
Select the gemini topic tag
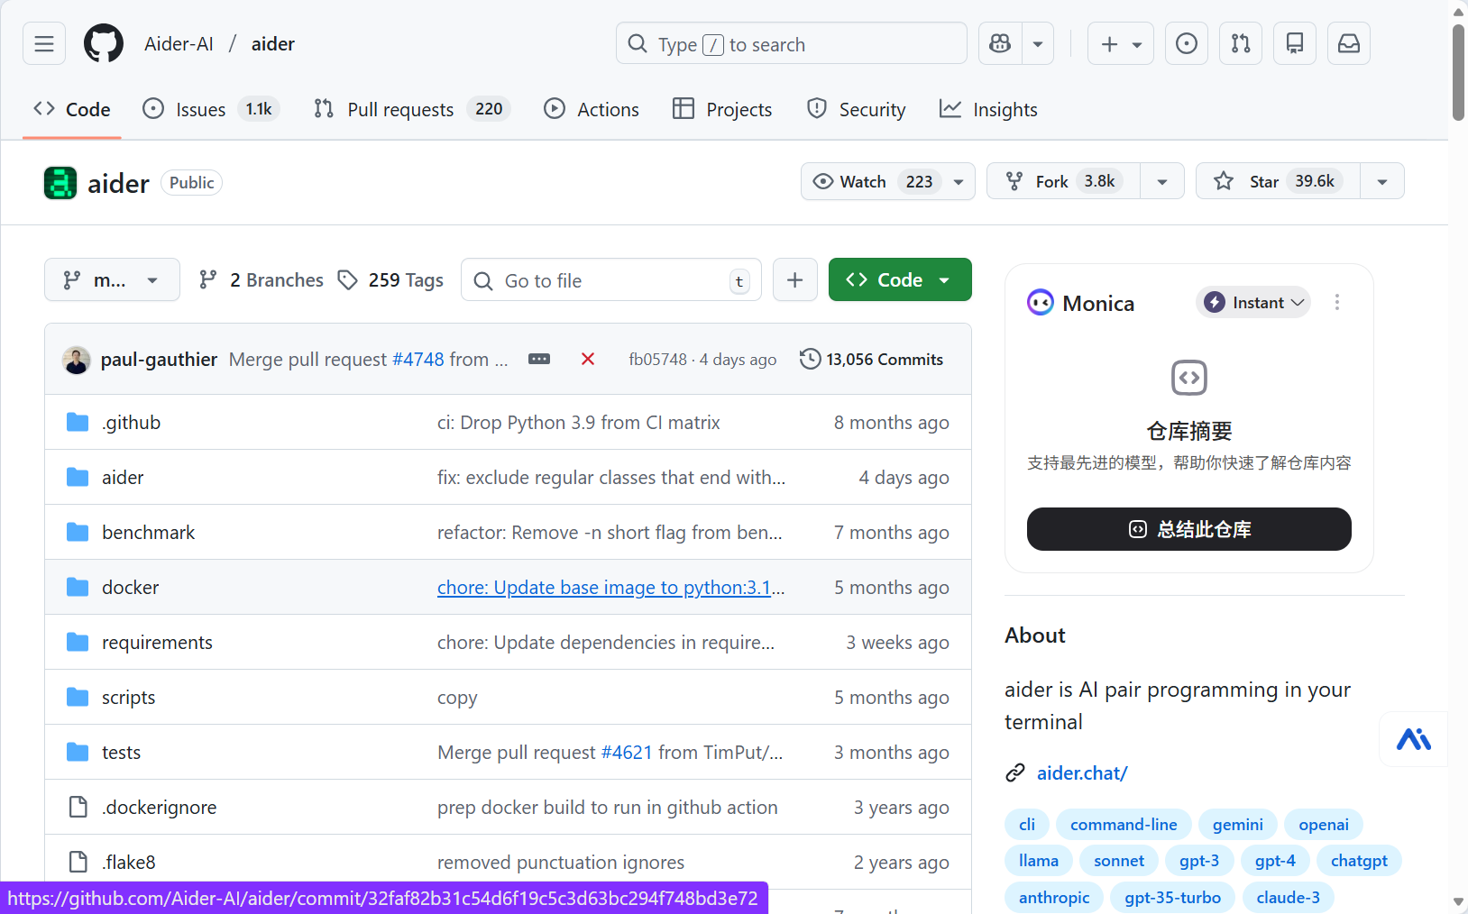[x=1237, y=824]
